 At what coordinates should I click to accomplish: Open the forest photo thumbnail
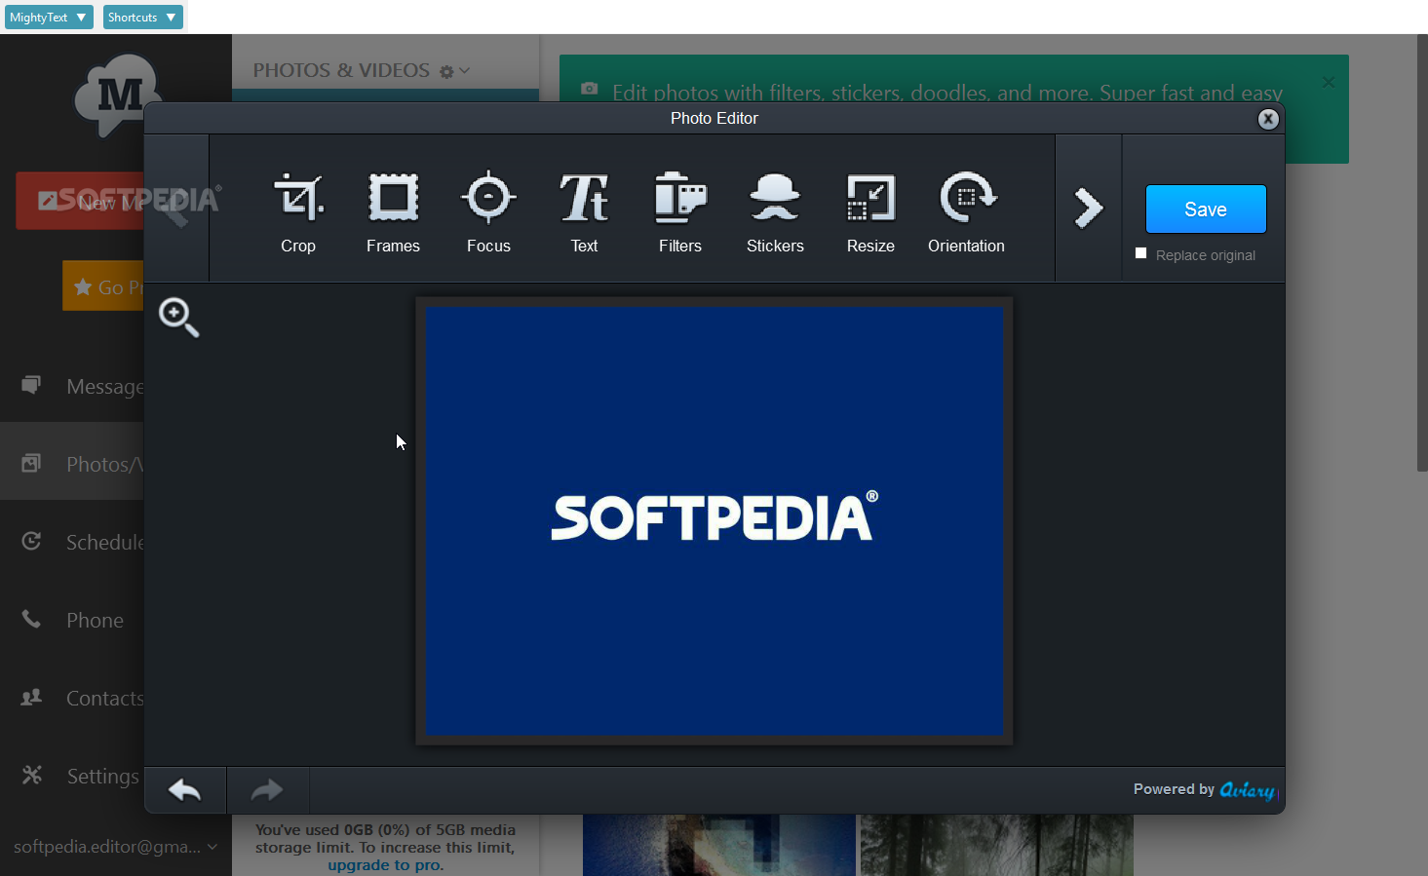coord(996,845)
